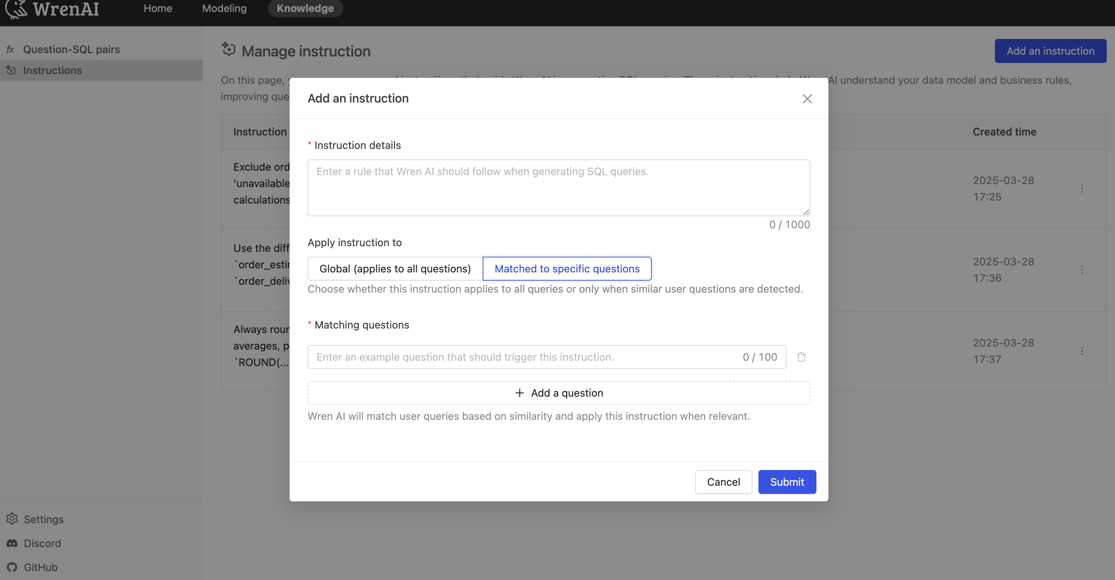Viewport: 1115px width, 580px height.
Task: Open more options for 17:37 instruction
Action: 1082,351
